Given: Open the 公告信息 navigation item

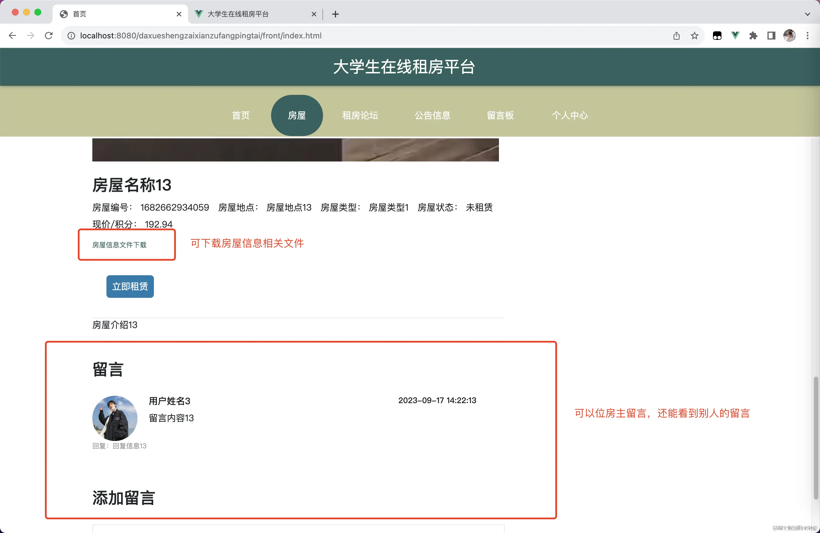Looking at the screenshot, I should pos(432,115).
